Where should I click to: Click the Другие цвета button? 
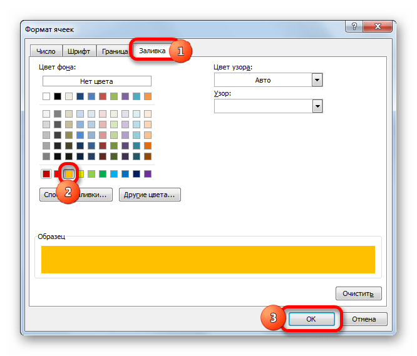tap(150, 195)
